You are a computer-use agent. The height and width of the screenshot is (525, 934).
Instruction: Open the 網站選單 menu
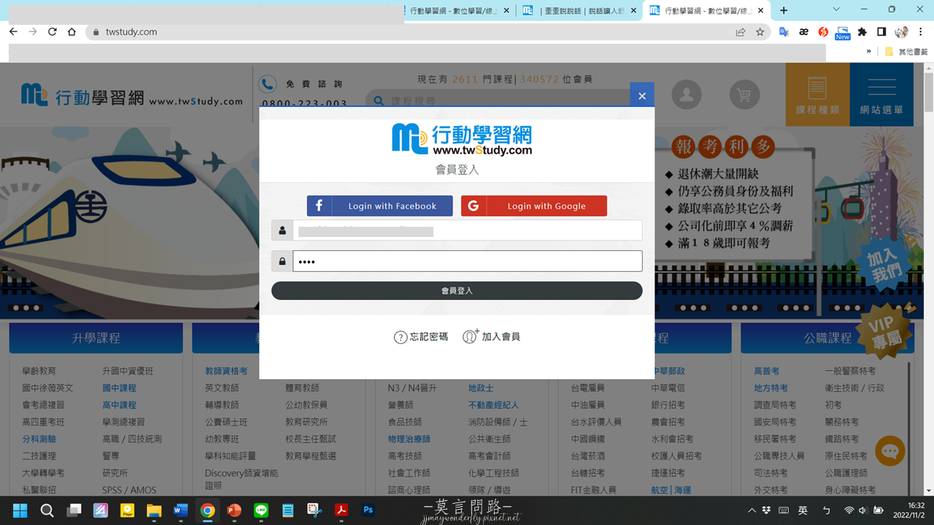point(881,95)
